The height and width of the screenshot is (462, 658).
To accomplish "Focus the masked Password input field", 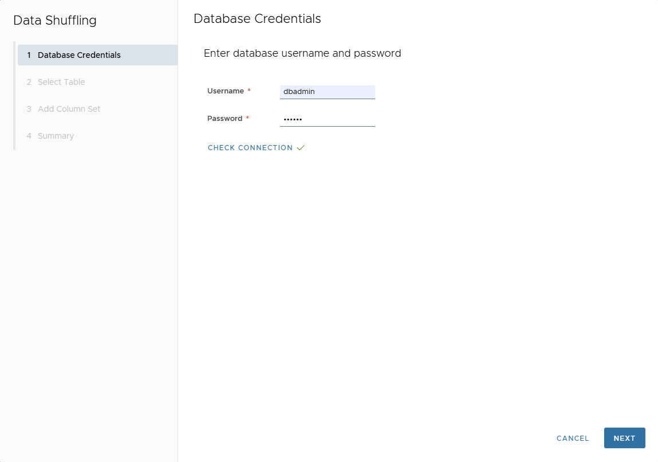I will [327, 119].
